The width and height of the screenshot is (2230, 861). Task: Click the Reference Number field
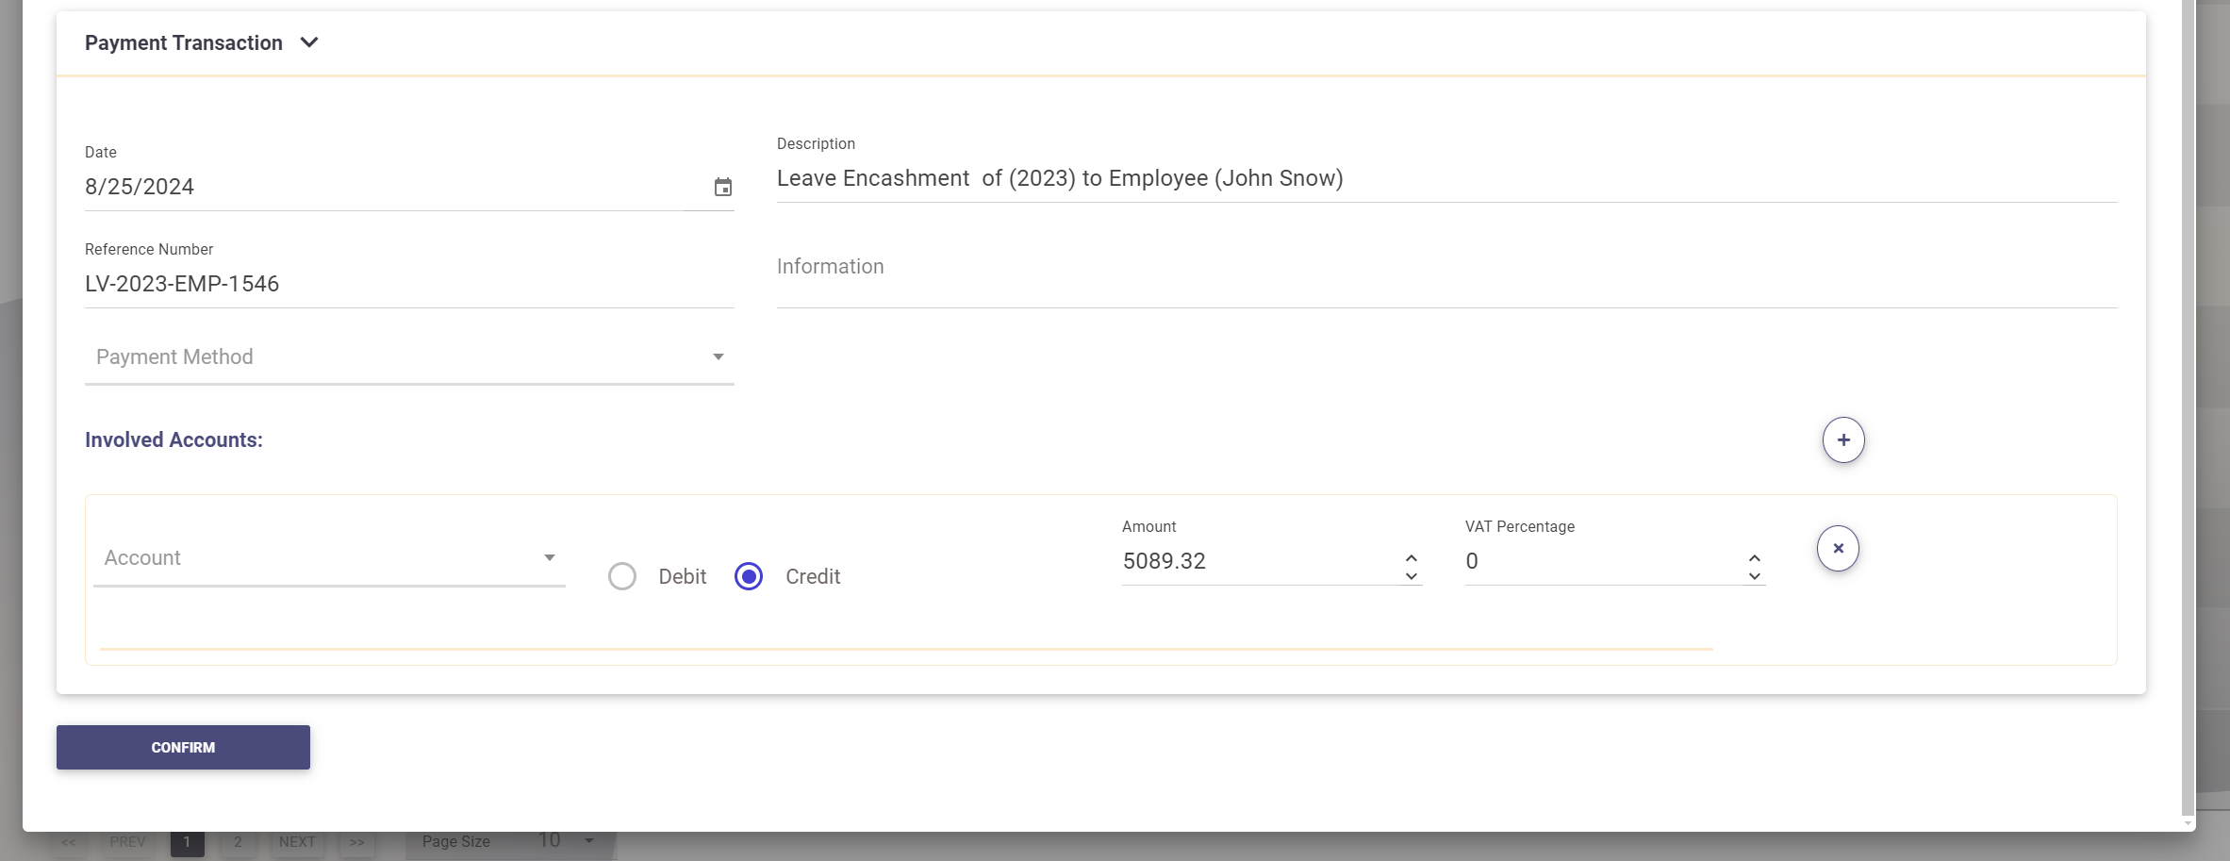408,284
